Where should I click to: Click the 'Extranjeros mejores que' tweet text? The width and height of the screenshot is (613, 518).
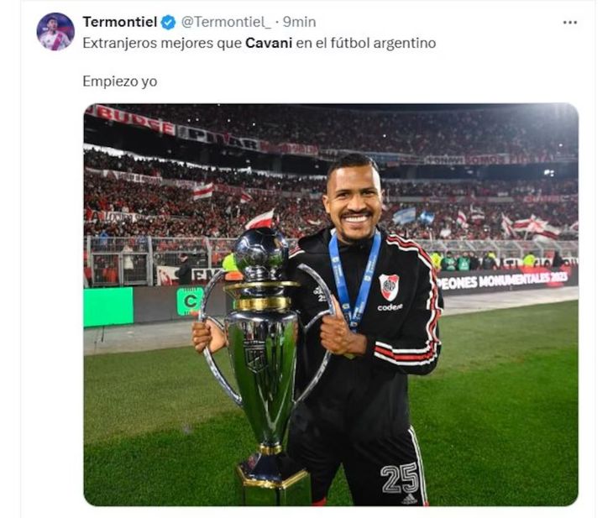click(x=162, y=43)
